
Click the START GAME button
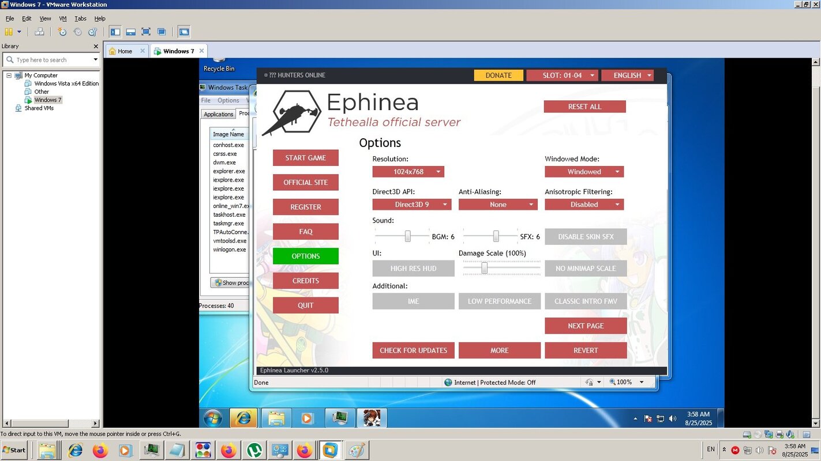306,158
